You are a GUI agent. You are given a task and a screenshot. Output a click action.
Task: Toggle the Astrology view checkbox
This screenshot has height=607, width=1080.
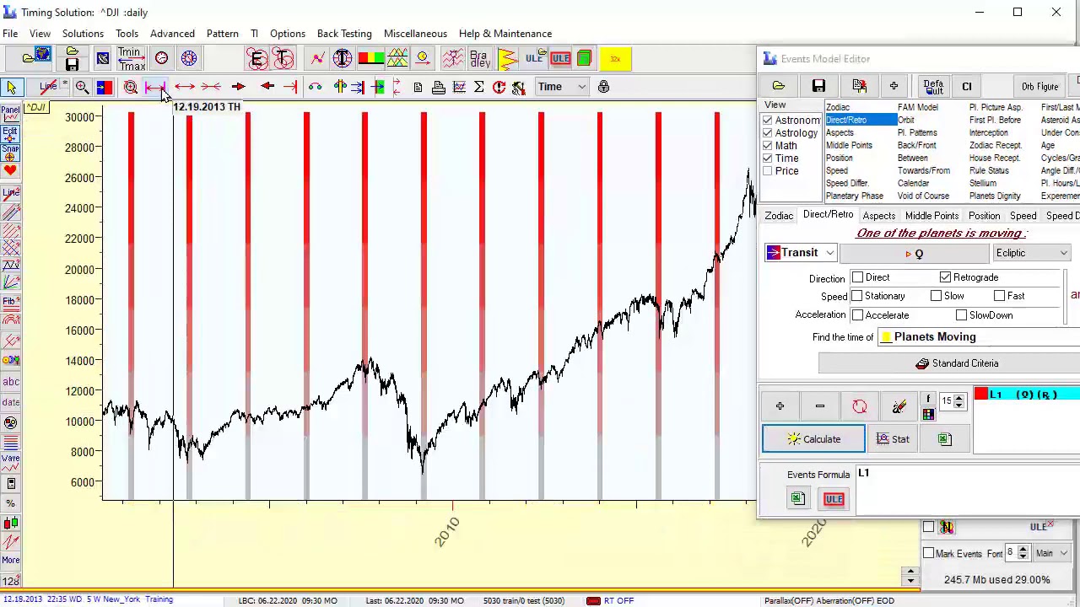pyautogui.click(x=767, y=133)
